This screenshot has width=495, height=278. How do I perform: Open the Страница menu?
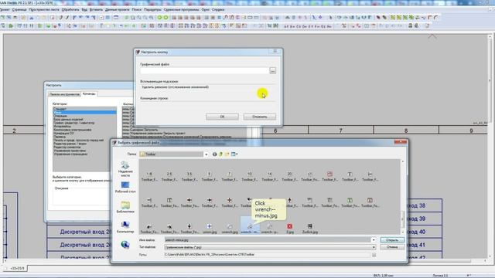coord(19,10)
